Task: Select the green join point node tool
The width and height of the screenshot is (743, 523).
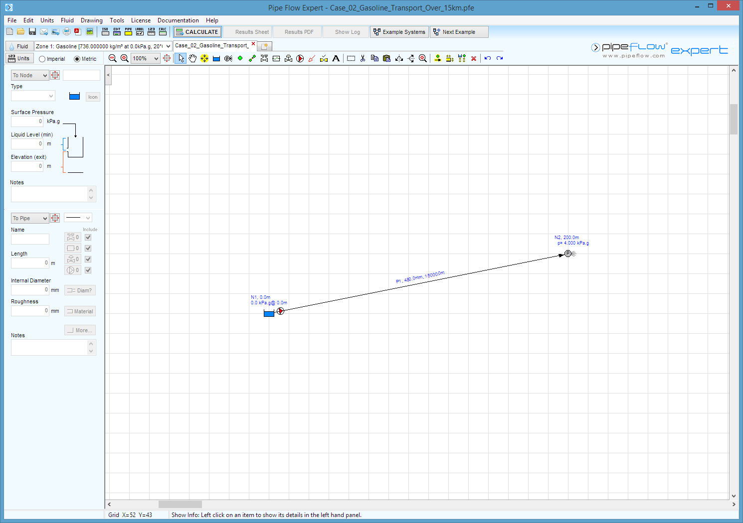Action: click(240, 58)
